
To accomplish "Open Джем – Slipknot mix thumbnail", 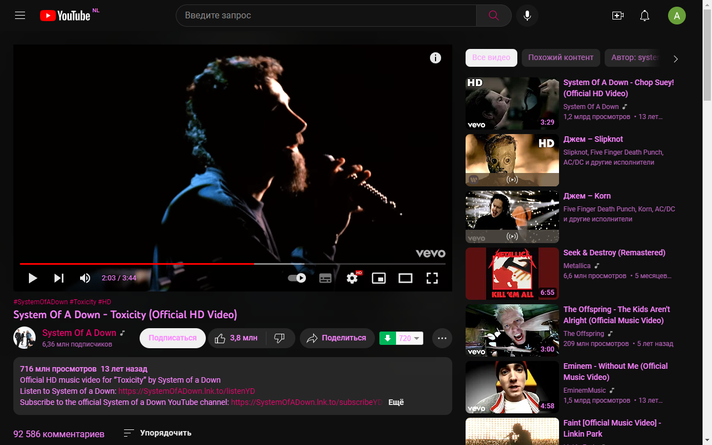I will [512, 160].
